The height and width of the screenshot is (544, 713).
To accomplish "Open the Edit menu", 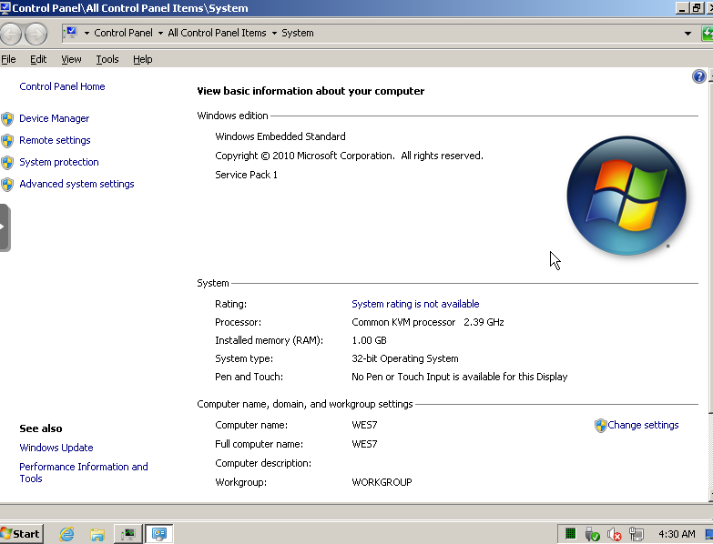I will [x=38, y=59].
